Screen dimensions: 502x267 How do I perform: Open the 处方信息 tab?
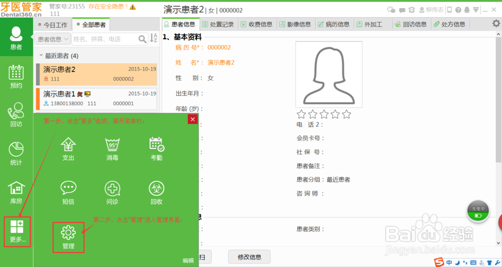[x=449, y=24]
